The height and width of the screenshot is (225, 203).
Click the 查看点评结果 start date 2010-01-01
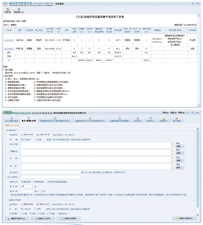pos(29,204)
